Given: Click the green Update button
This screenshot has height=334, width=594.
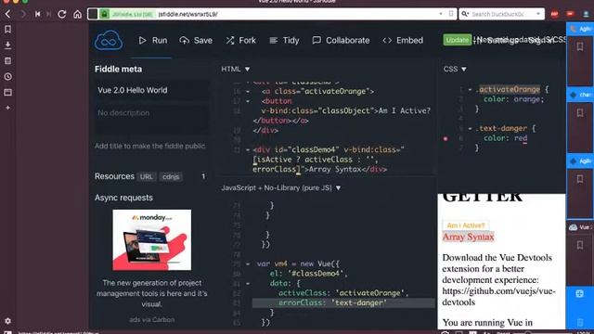Looking at the screenshot, I should click(x=457, y=40).
